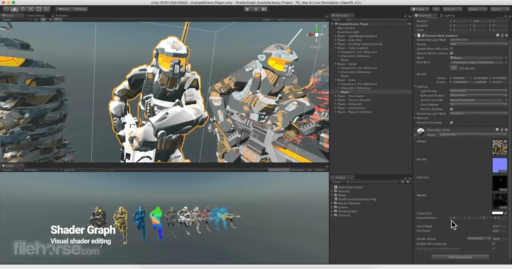Open the Layers dropdown

pyautogui.click(x=477, y=9)
